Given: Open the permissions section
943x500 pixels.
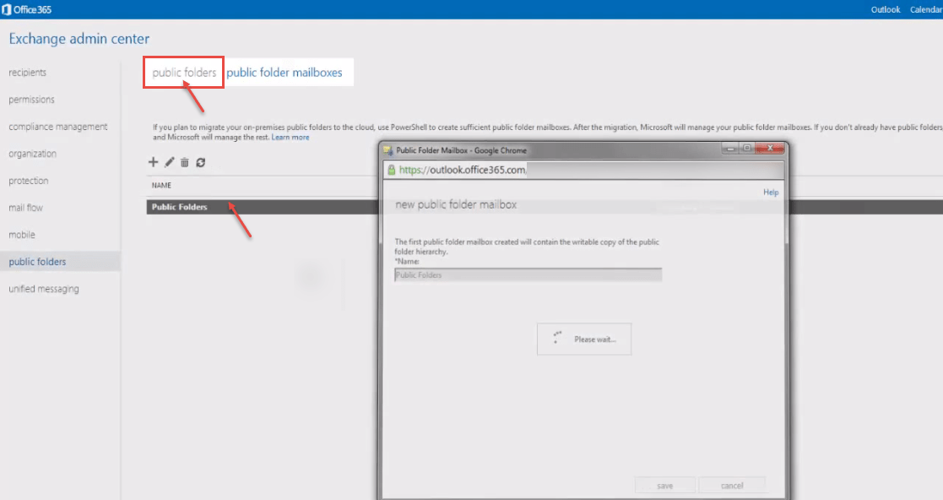Looking at the screenshot, I should pos(31,100).
